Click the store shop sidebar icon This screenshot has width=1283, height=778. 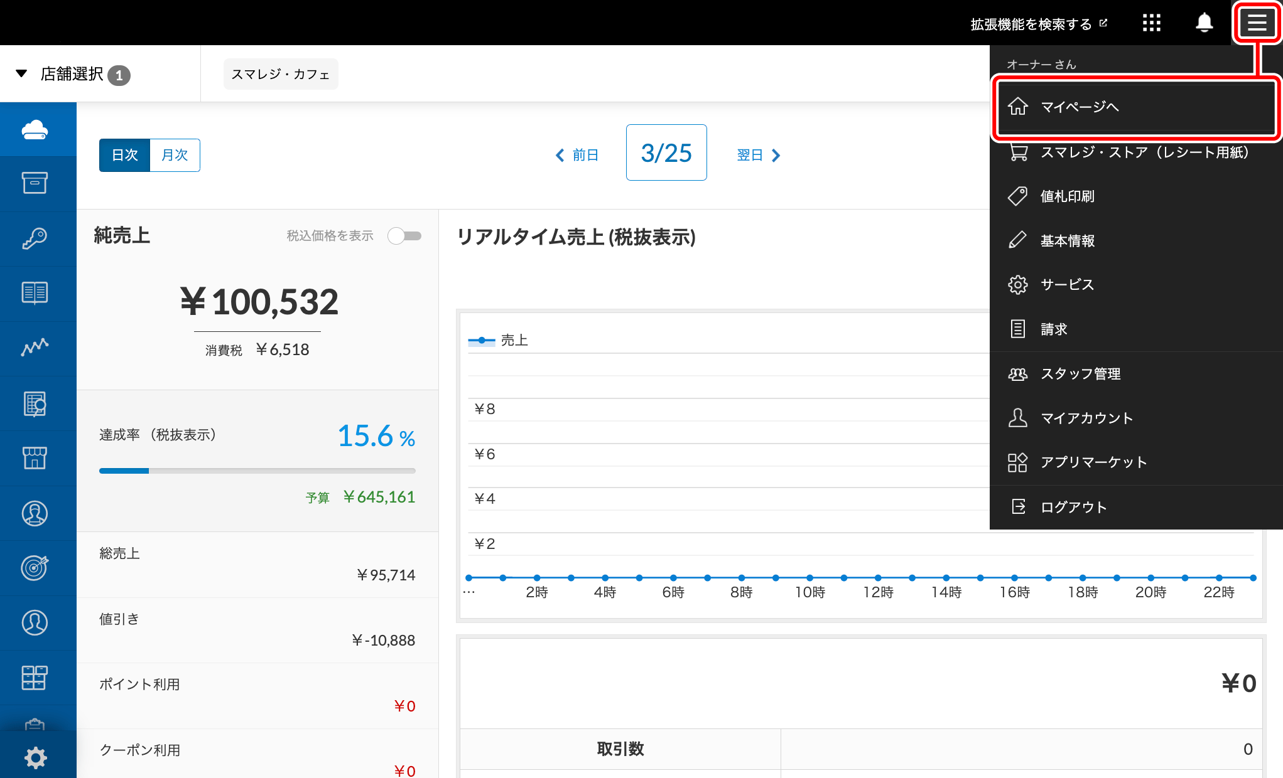coord(35,458)
